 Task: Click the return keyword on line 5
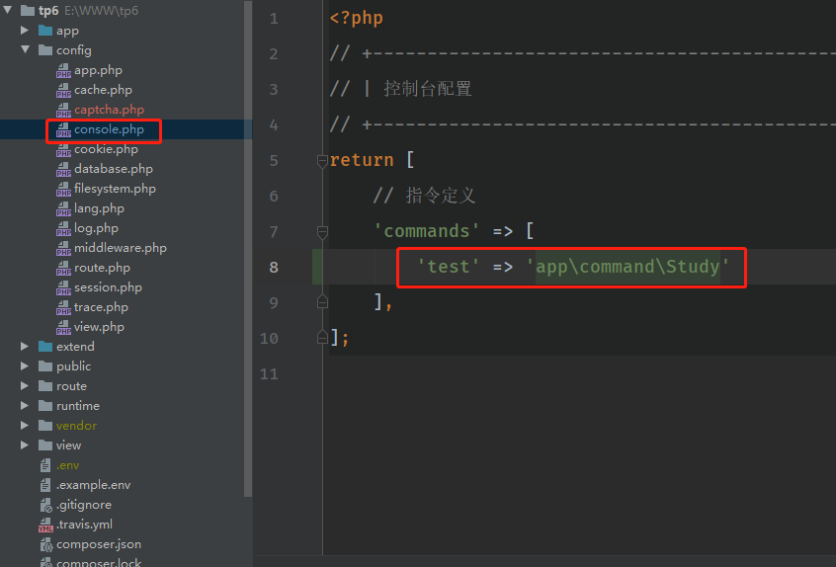pyautogui.click(x=362, y=160)
